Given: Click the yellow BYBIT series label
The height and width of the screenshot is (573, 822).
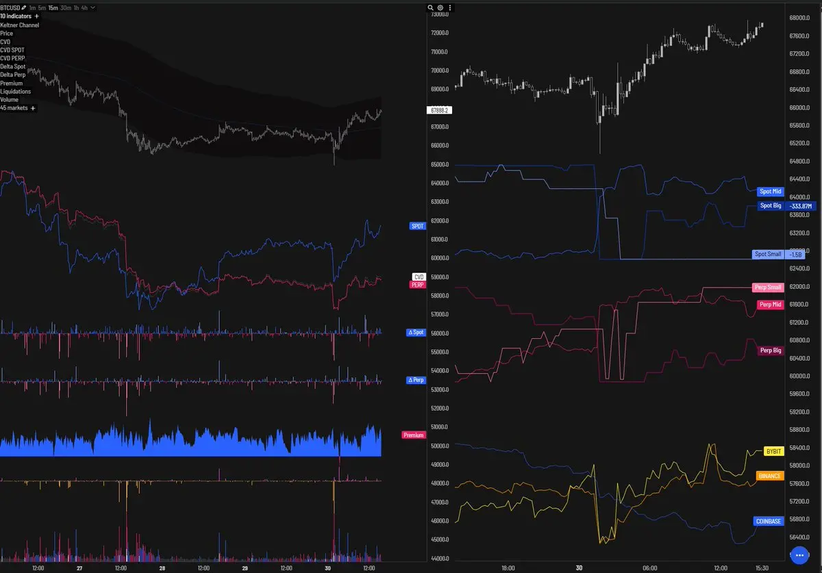Looking at the screenshot, I should pyautogui.click(x=774, y=451).
